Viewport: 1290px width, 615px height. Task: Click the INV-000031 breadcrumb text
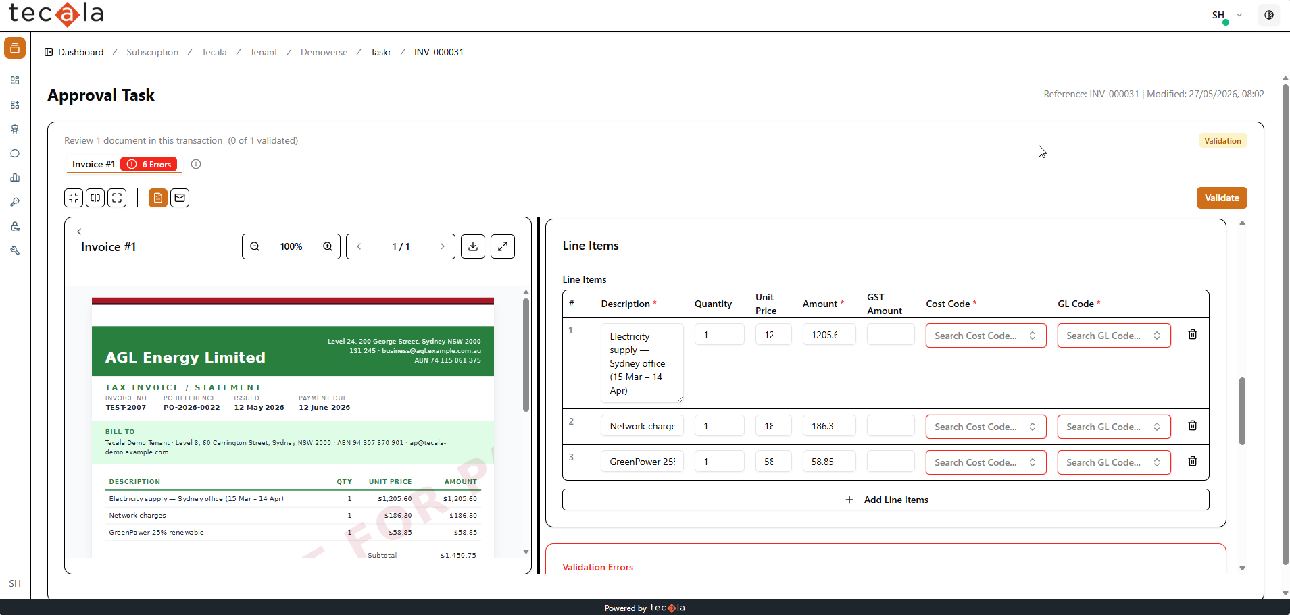point(439,52)
